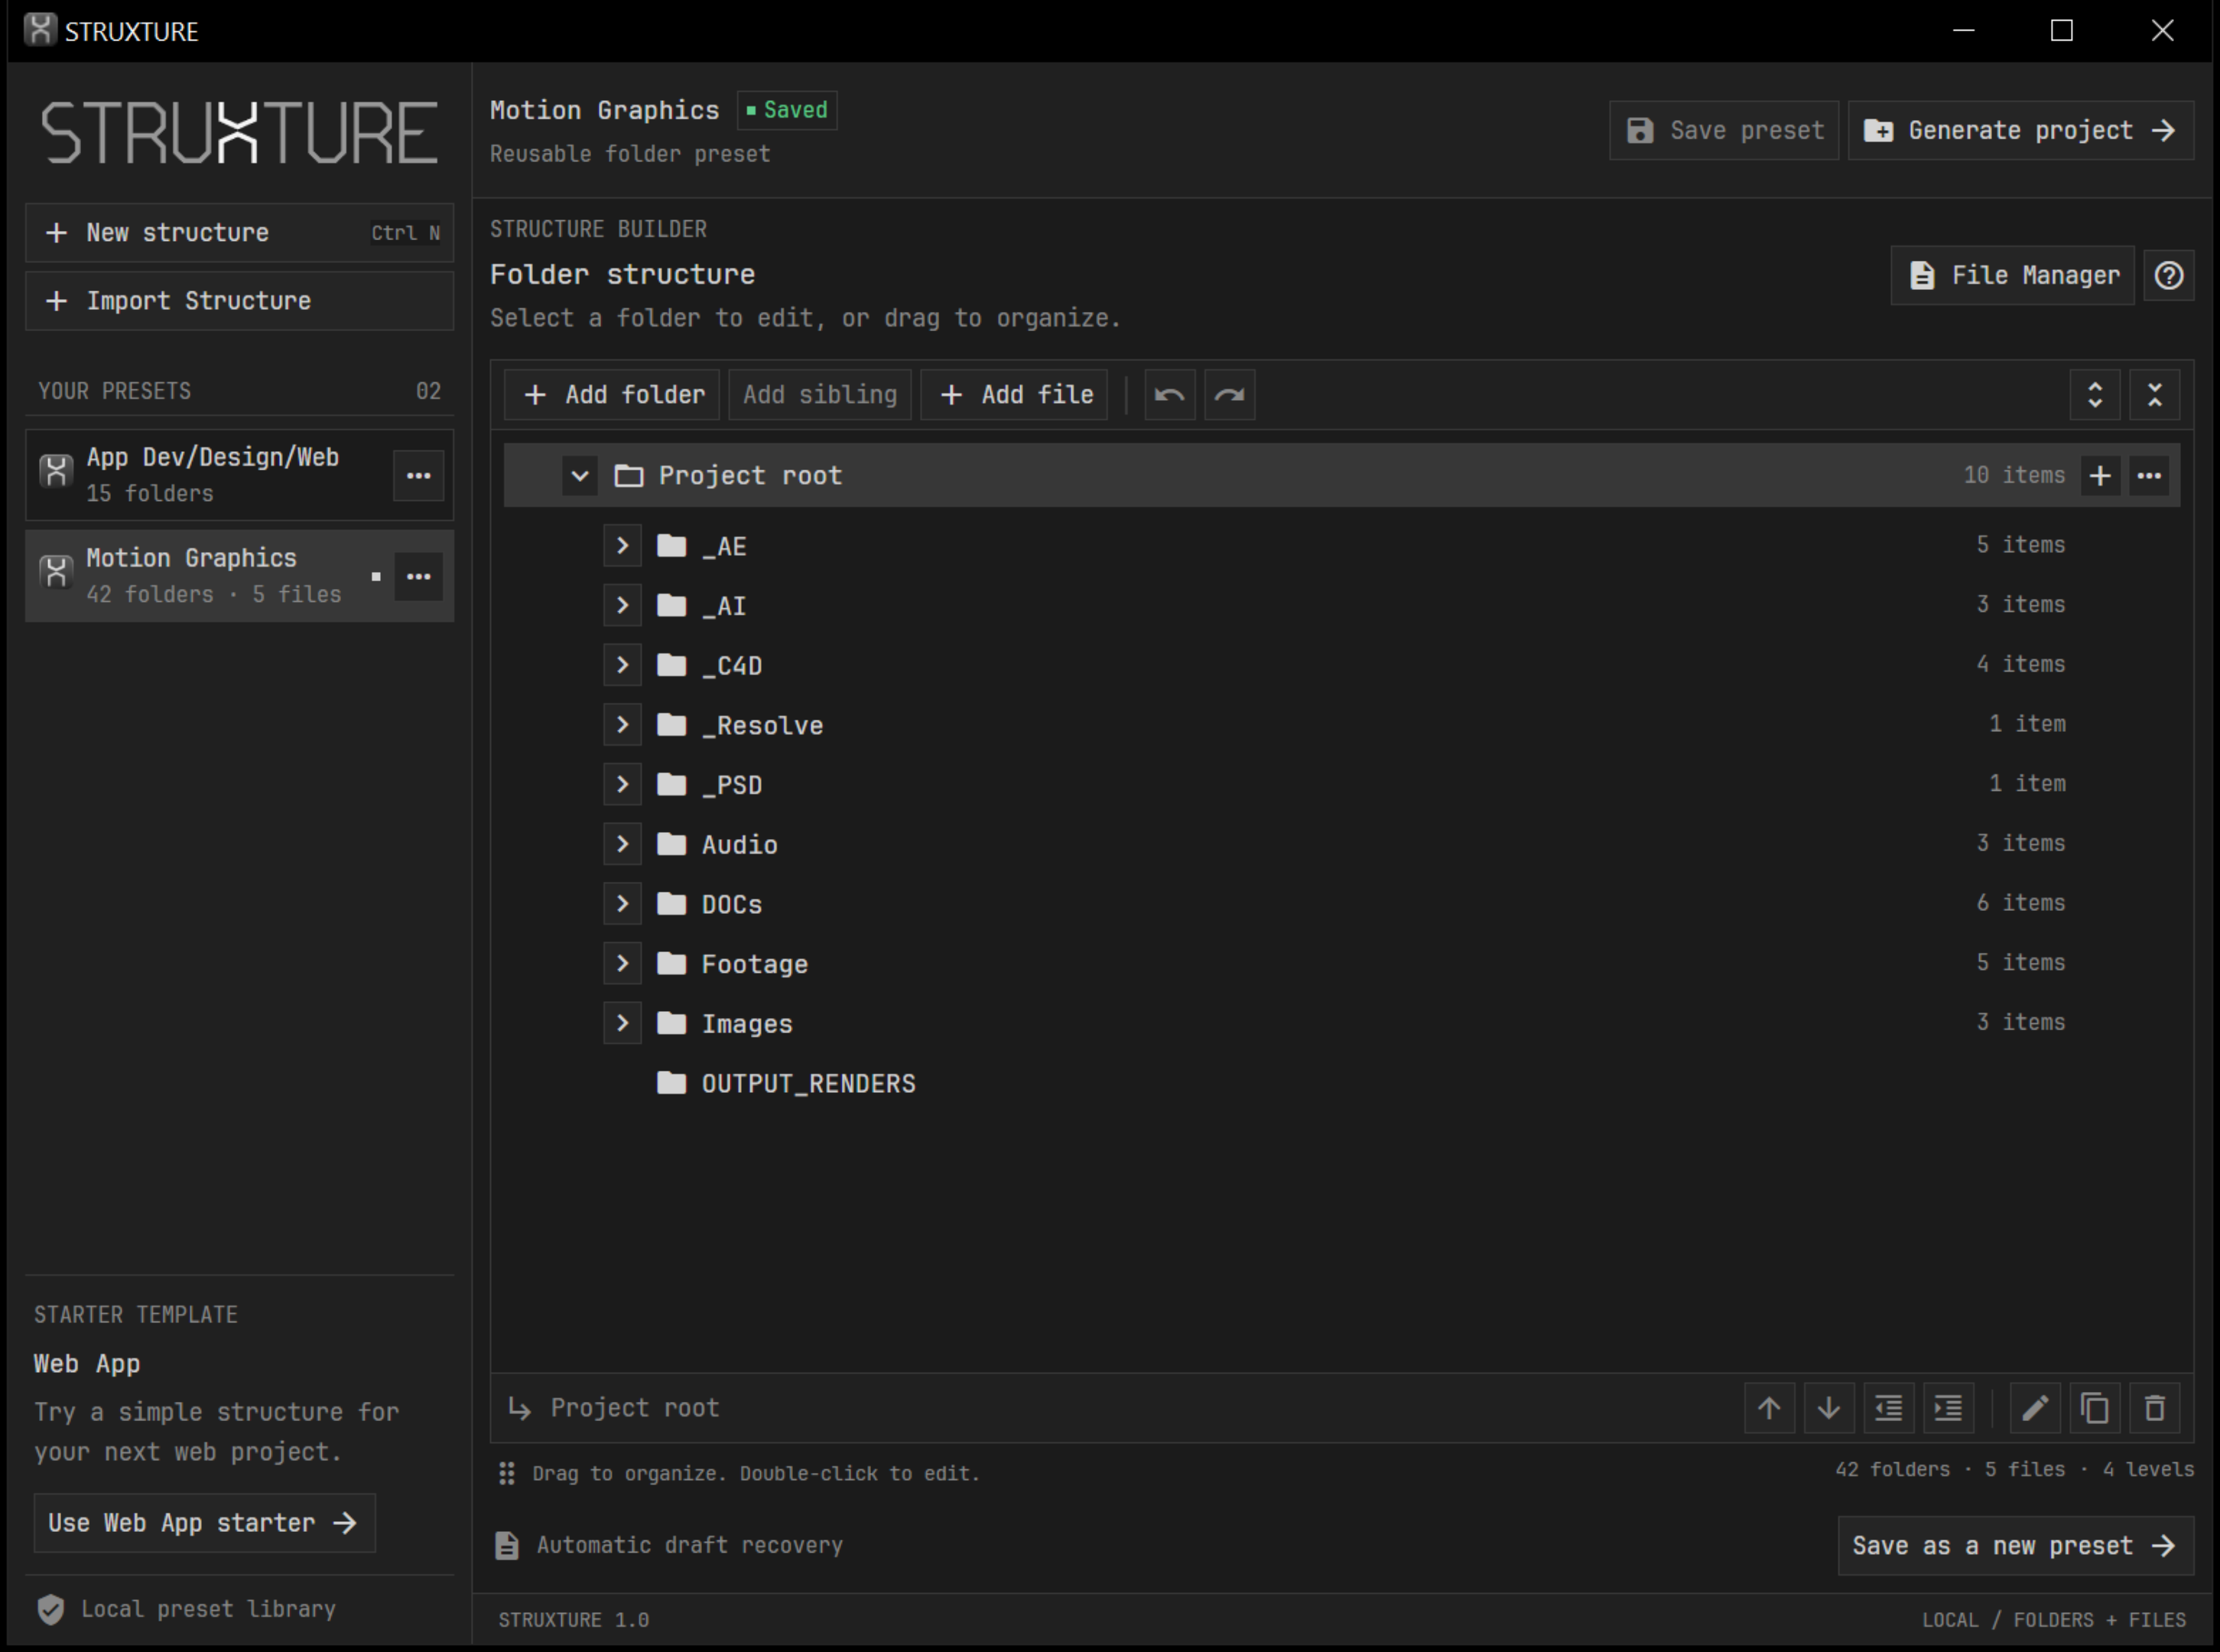This screenshot has height=1652, width=2220.
Task: Delete the selected folder with trash icon
Action: (x=2155, y=1408)
